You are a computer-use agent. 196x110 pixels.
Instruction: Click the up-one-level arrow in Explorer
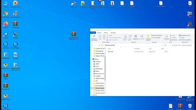point(100,45)
